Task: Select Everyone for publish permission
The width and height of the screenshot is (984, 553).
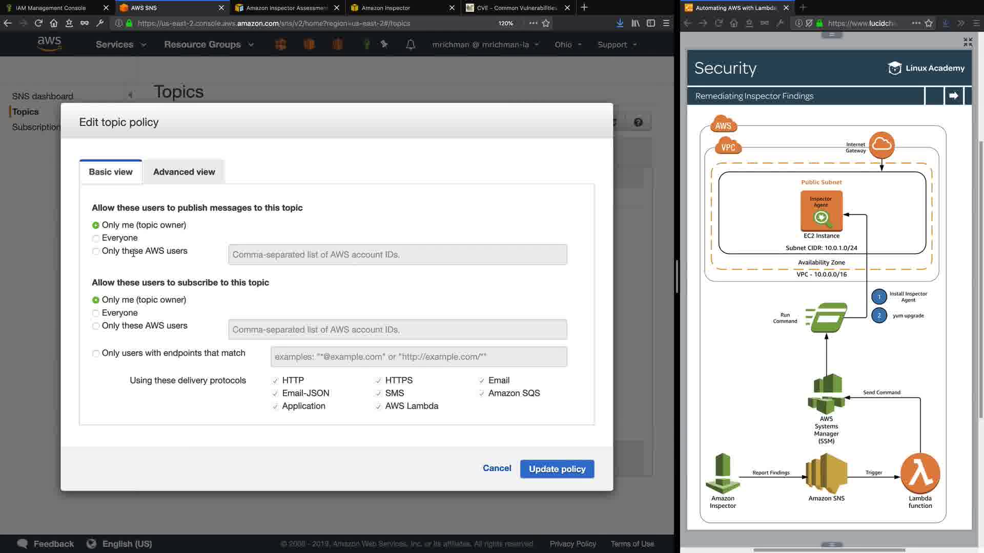Action: 96,238
